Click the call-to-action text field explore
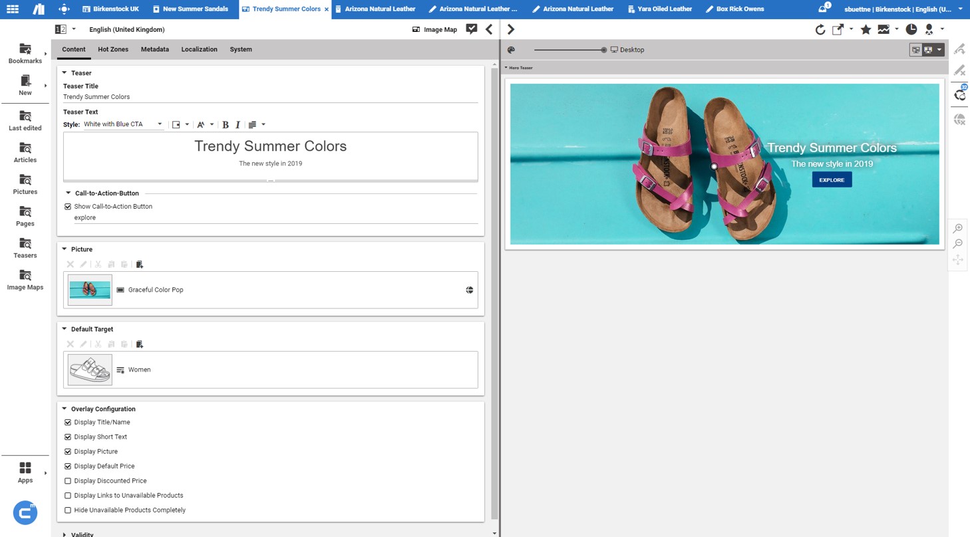 (276, 218)
